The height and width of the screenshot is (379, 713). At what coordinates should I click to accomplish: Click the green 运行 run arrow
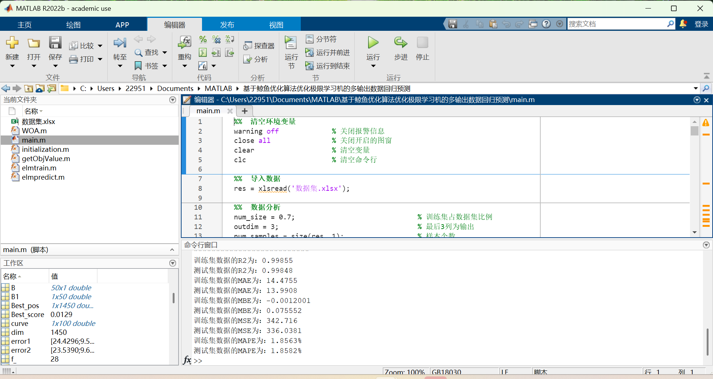[x=373, y=43]
